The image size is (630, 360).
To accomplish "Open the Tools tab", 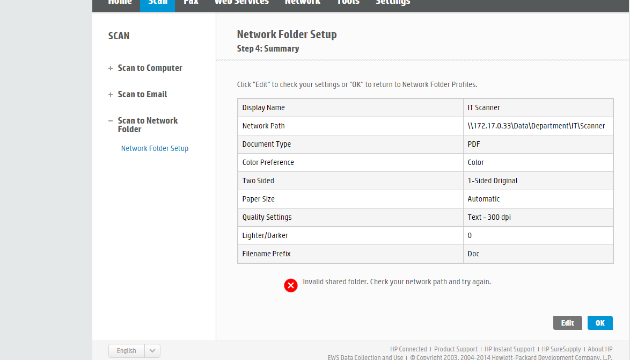I will (x=348, y=3).
